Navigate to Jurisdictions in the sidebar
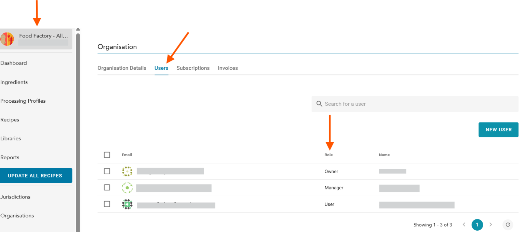Screen dimensions: 525x232 (x=15, y=197)
